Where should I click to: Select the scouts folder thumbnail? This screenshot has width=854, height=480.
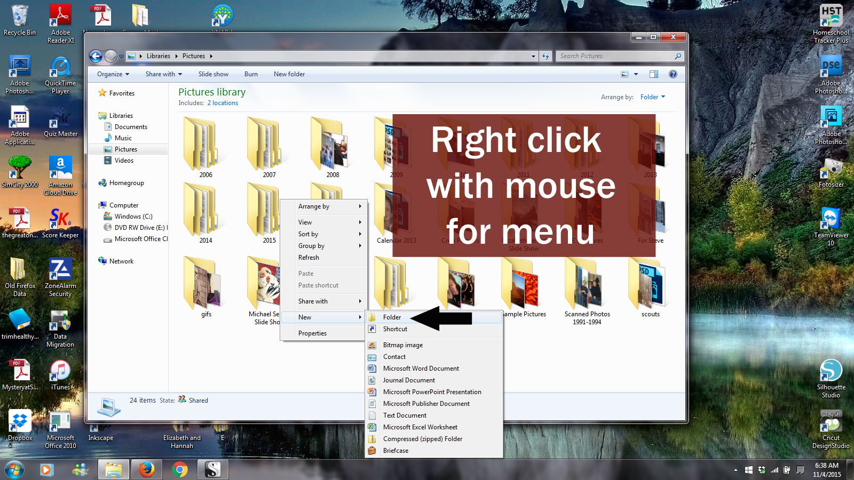pyautogui.click(x=650, y=287)
